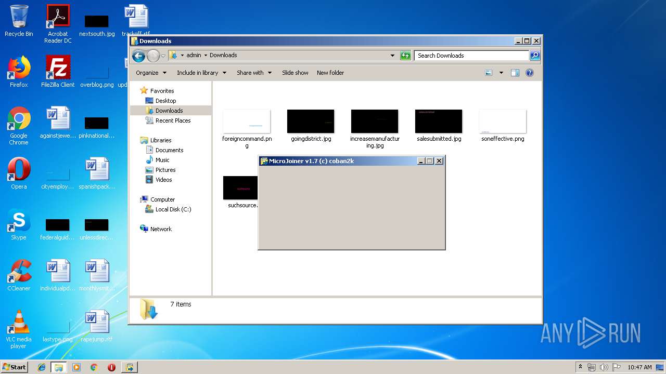
Task: Open the Recycle Bin desktop icon
Action: [x=19, y=21]
